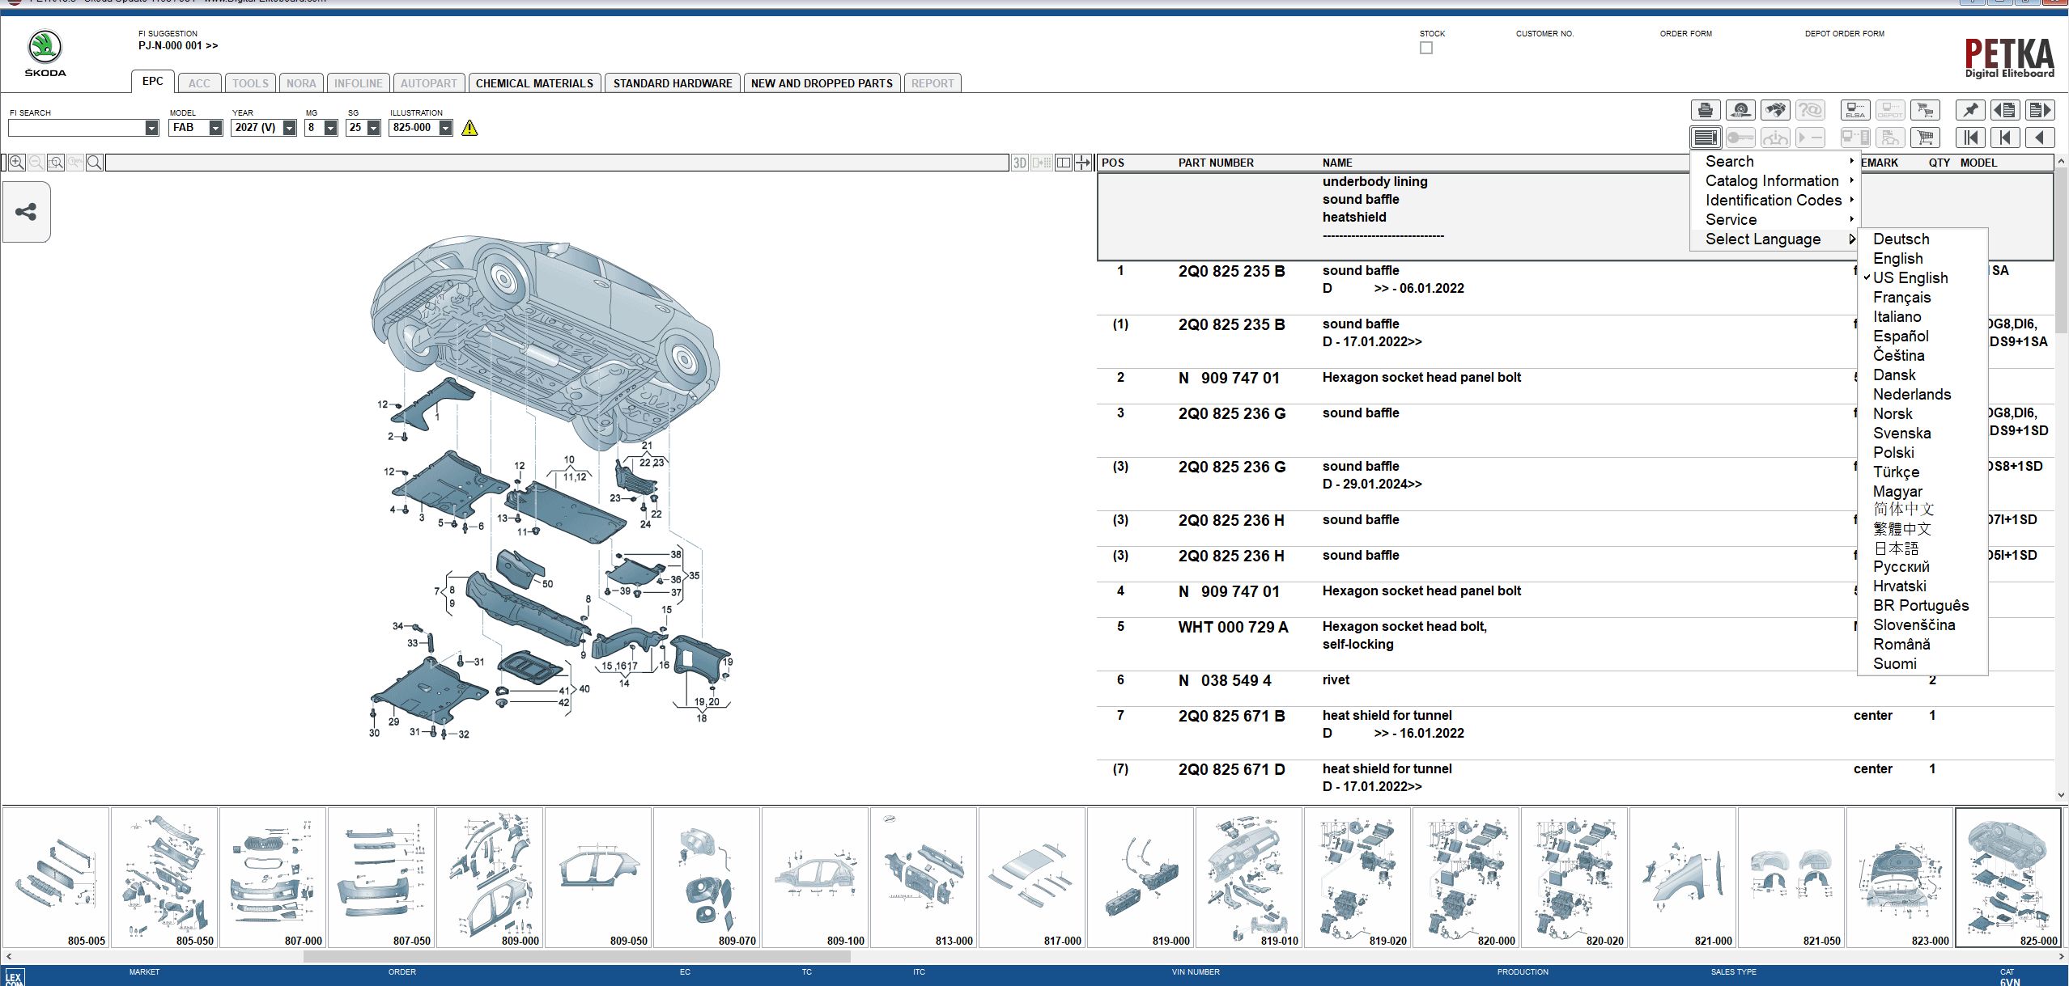
Task: Select part number 2Q0 825 235 B
Action: pyautogui.click(x=1231, y=270)
